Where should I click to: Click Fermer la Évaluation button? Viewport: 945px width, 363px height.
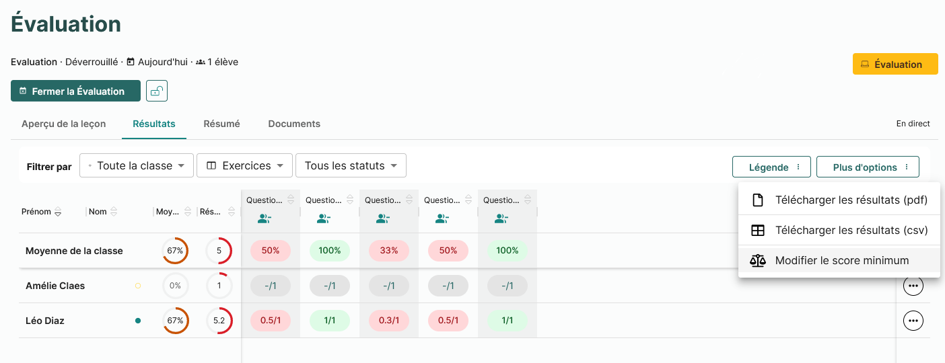75,91
